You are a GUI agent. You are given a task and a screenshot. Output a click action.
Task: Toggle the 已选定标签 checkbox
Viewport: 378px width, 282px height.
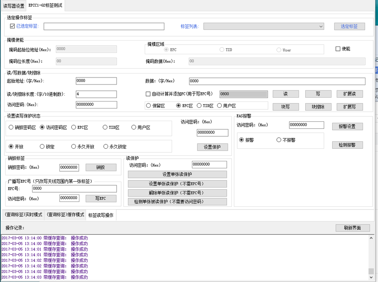pyautogui.click(x=13, y=26)
